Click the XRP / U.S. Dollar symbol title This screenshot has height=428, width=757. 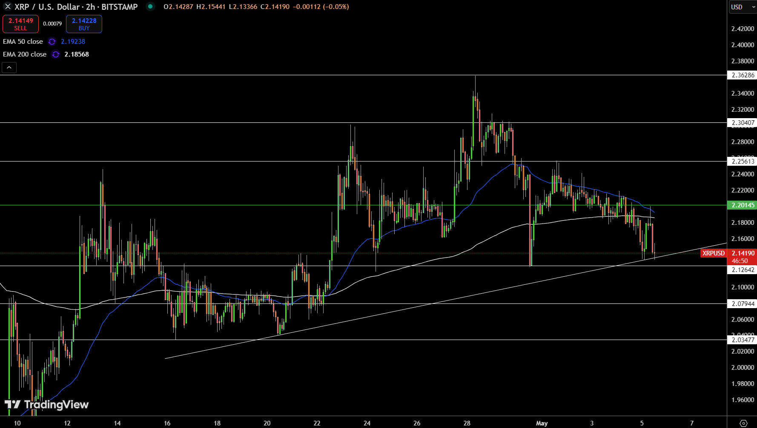76,7
